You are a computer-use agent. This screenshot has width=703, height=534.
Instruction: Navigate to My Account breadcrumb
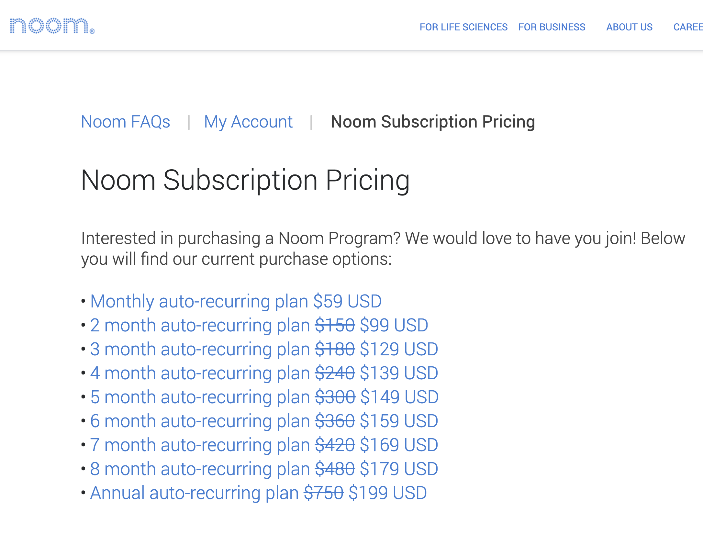click(x=248, y=122)
